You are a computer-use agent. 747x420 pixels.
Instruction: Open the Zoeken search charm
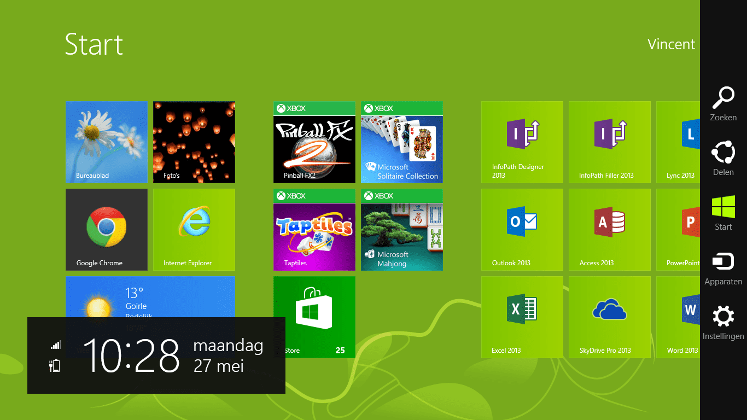tap(723, 104)
